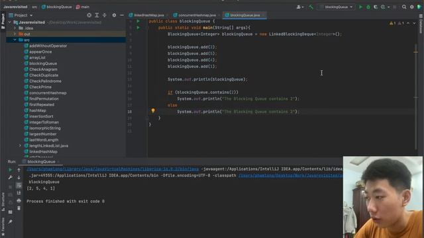
Task: Click the main breadcrumb in navigation bar
Action: tap(83, 7)
